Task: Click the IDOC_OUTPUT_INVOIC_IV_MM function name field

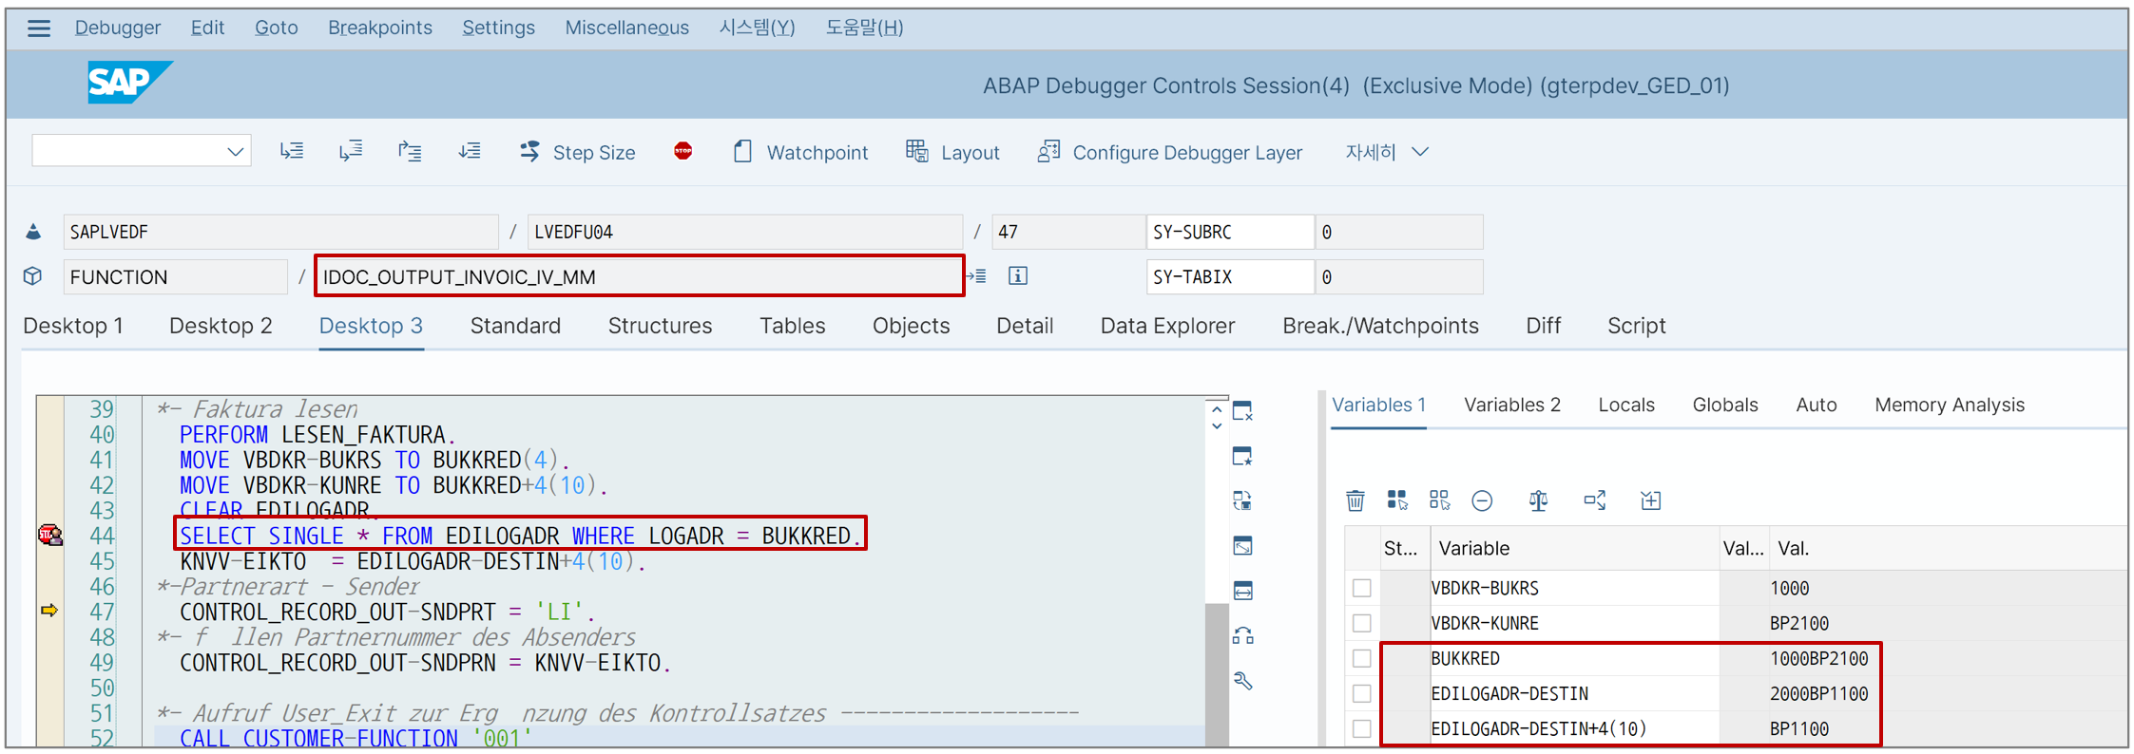Action: pyautogui.click(x=639, y=276)
